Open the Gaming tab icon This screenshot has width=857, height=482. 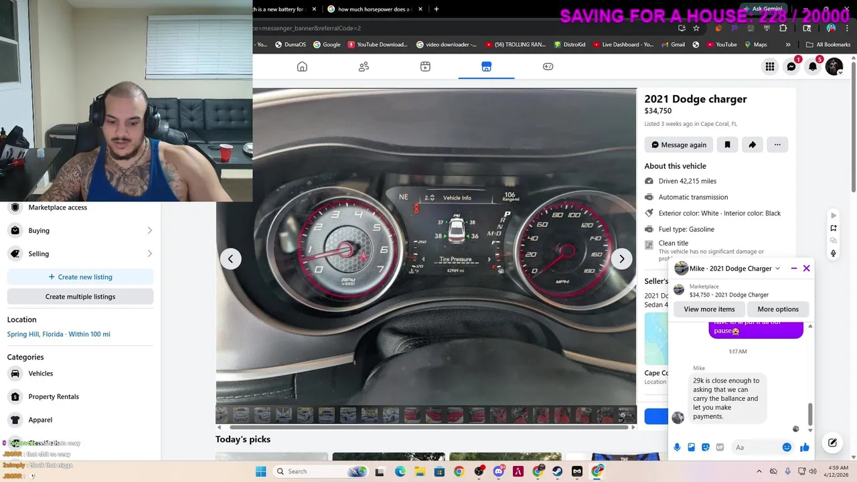click(548, 66)
